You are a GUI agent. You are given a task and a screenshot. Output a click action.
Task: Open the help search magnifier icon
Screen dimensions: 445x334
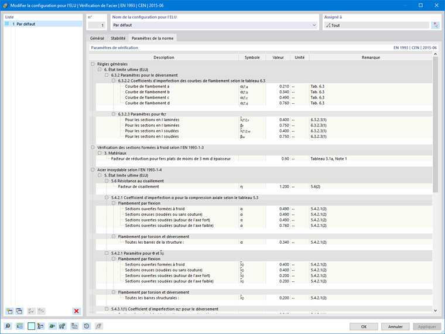[x=8, y=326]
